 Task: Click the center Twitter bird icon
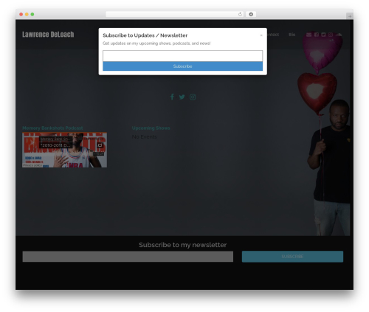click(182, 97)
